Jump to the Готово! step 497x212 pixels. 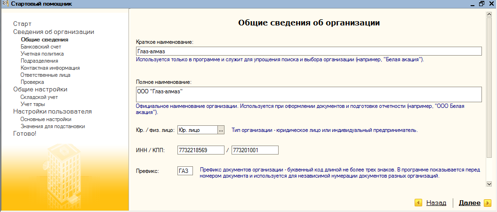click(x=25, y=134)
